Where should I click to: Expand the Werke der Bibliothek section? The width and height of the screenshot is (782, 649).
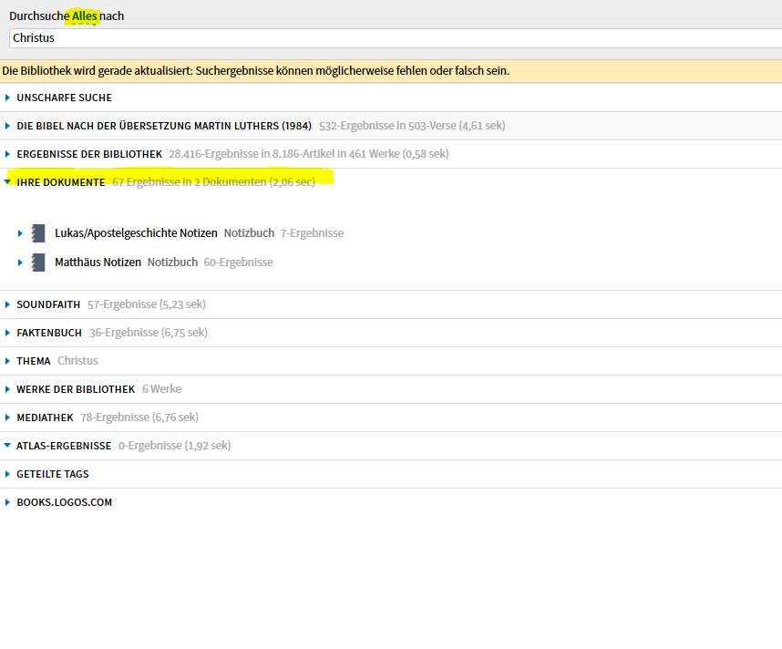tap(7, 389)
